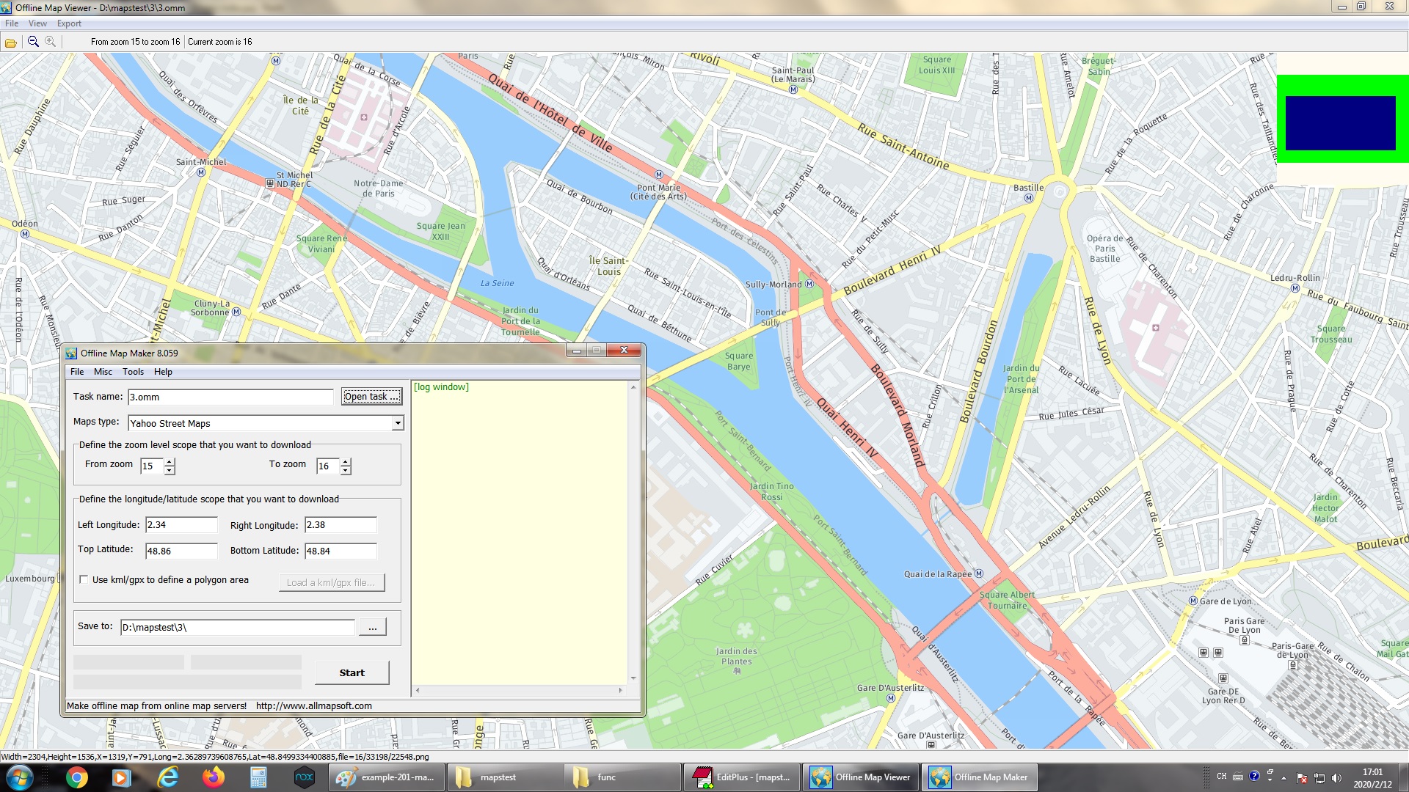Viewport: 1409px width, 792px height.
Task: Click the network tray icon
Action: tap(1319, 777)
